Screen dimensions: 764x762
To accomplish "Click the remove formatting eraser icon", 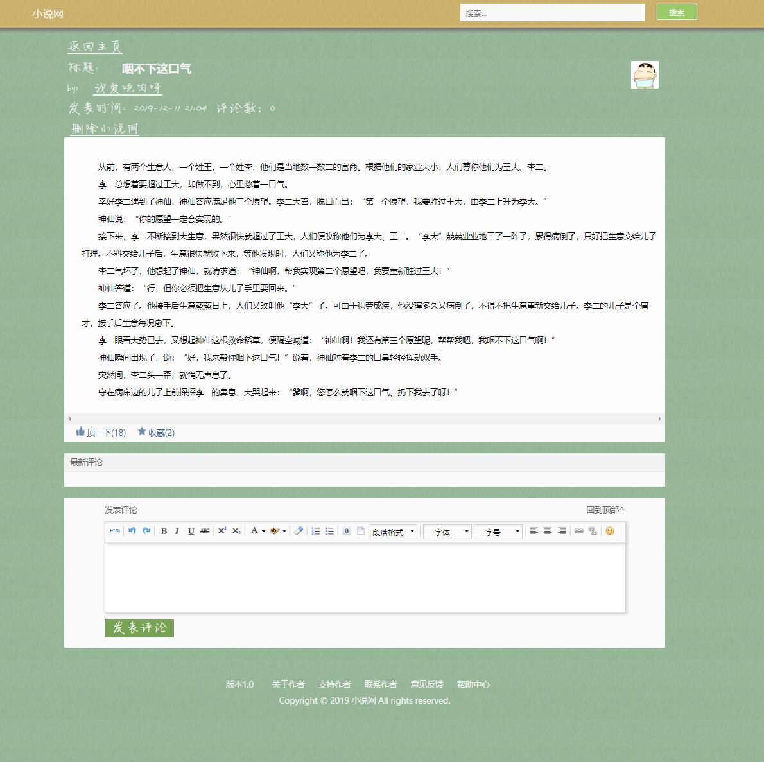I will [x=298, y=531].
